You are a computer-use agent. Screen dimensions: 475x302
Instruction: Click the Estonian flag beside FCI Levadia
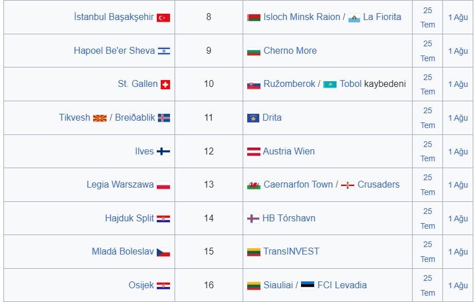(307, 285)
